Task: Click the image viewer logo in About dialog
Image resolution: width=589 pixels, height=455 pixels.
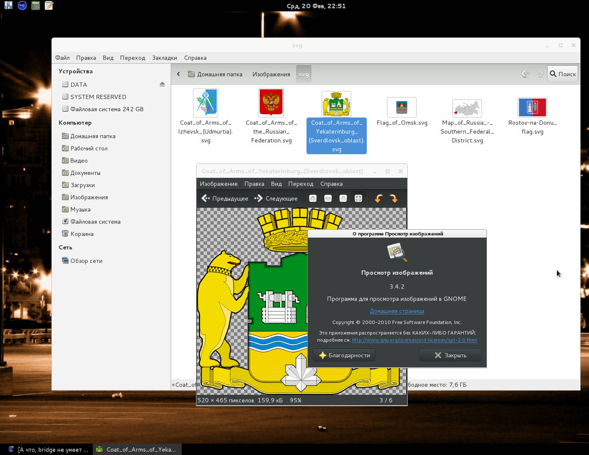Action: (x=397, y=252)
